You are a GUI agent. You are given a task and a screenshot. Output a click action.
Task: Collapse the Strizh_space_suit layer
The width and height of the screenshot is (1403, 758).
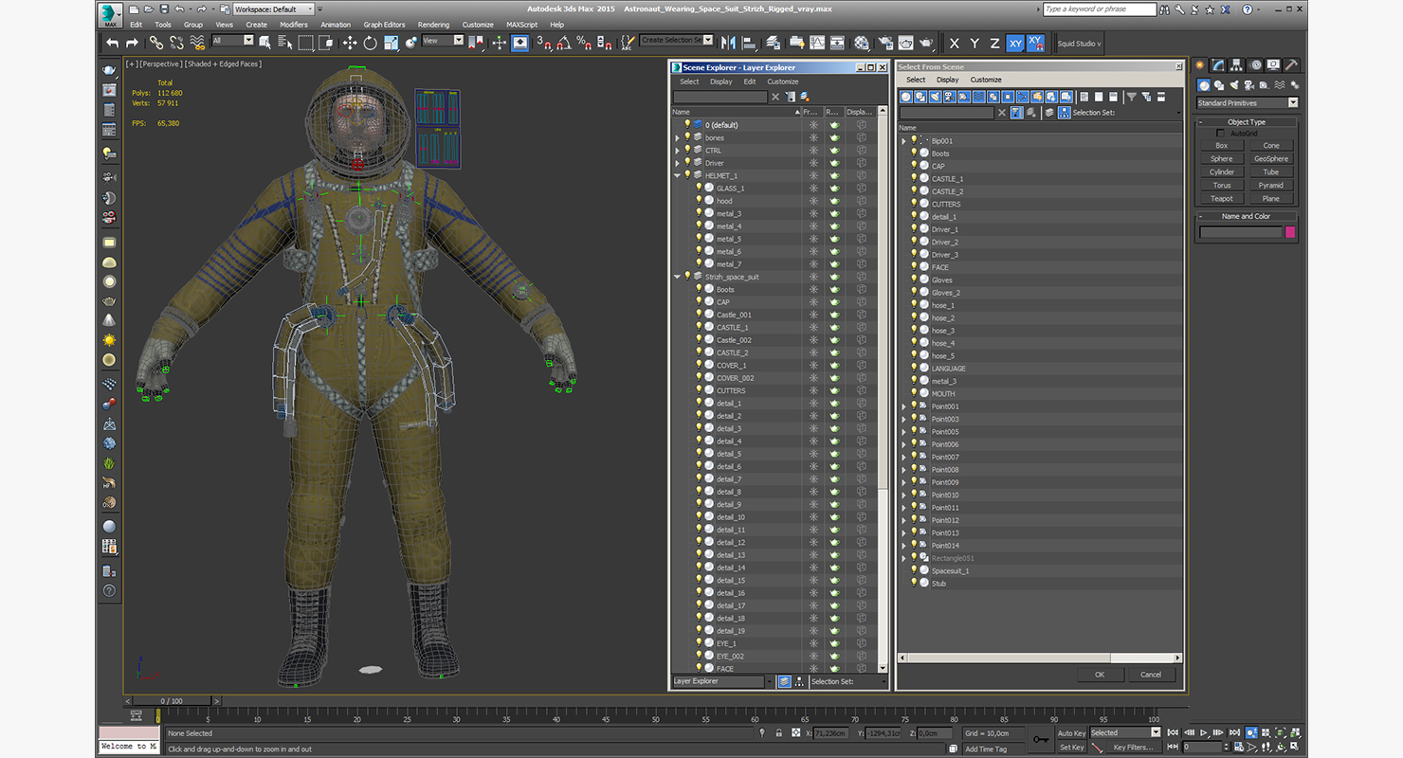click(677, 277)
